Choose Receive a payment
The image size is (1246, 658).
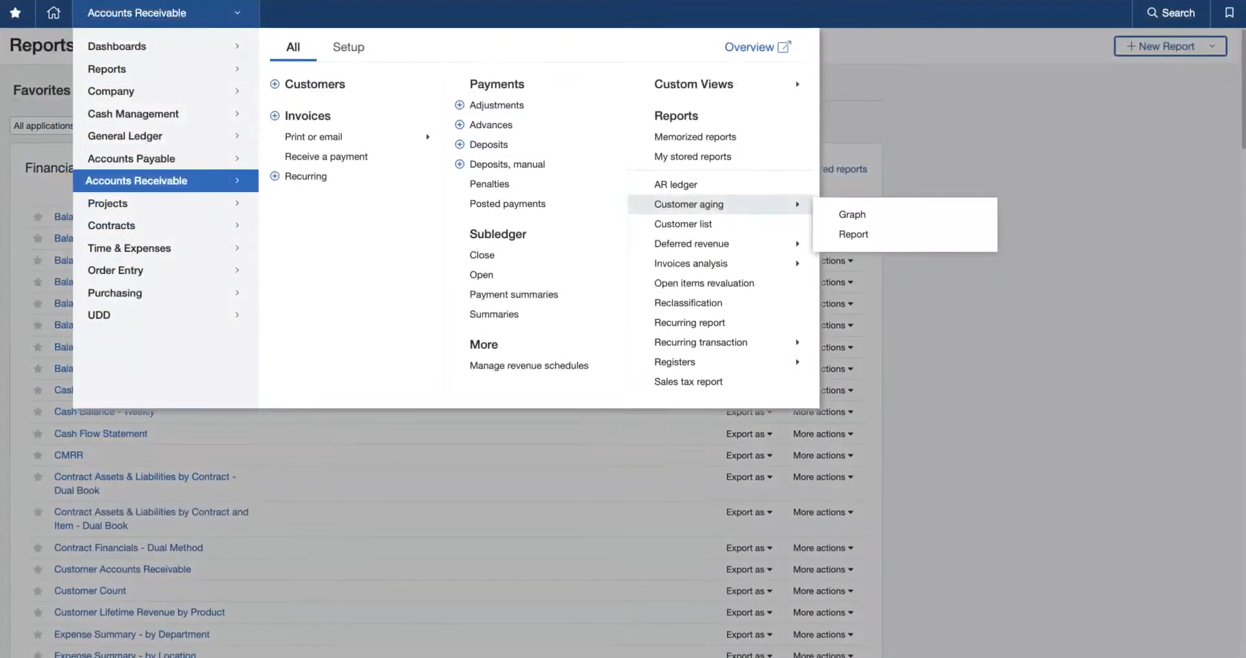[326, 156]
